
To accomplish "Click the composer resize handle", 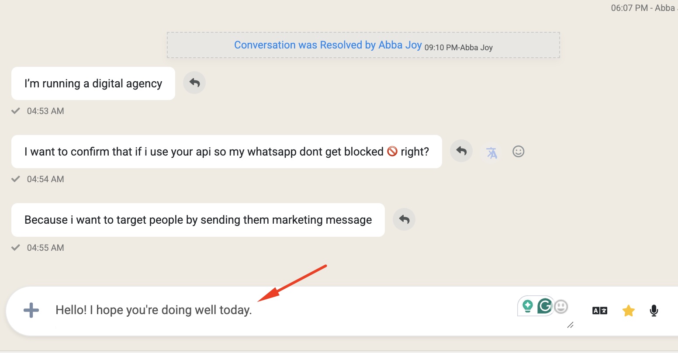I will (x=570, y=325).
